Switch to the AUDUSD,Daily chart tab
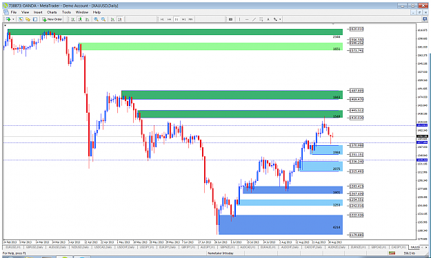The height and width of the screenshot is (258, 431). [58, 247]
